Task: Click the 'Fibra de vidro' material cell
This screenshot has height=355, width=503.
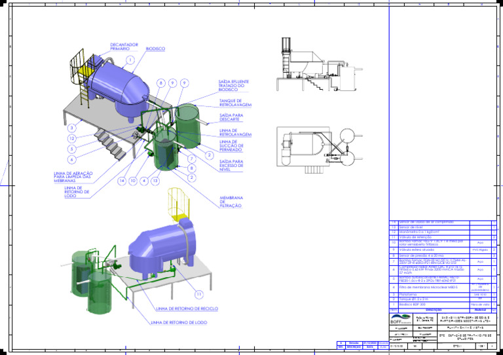Action: tap(480, 305)
